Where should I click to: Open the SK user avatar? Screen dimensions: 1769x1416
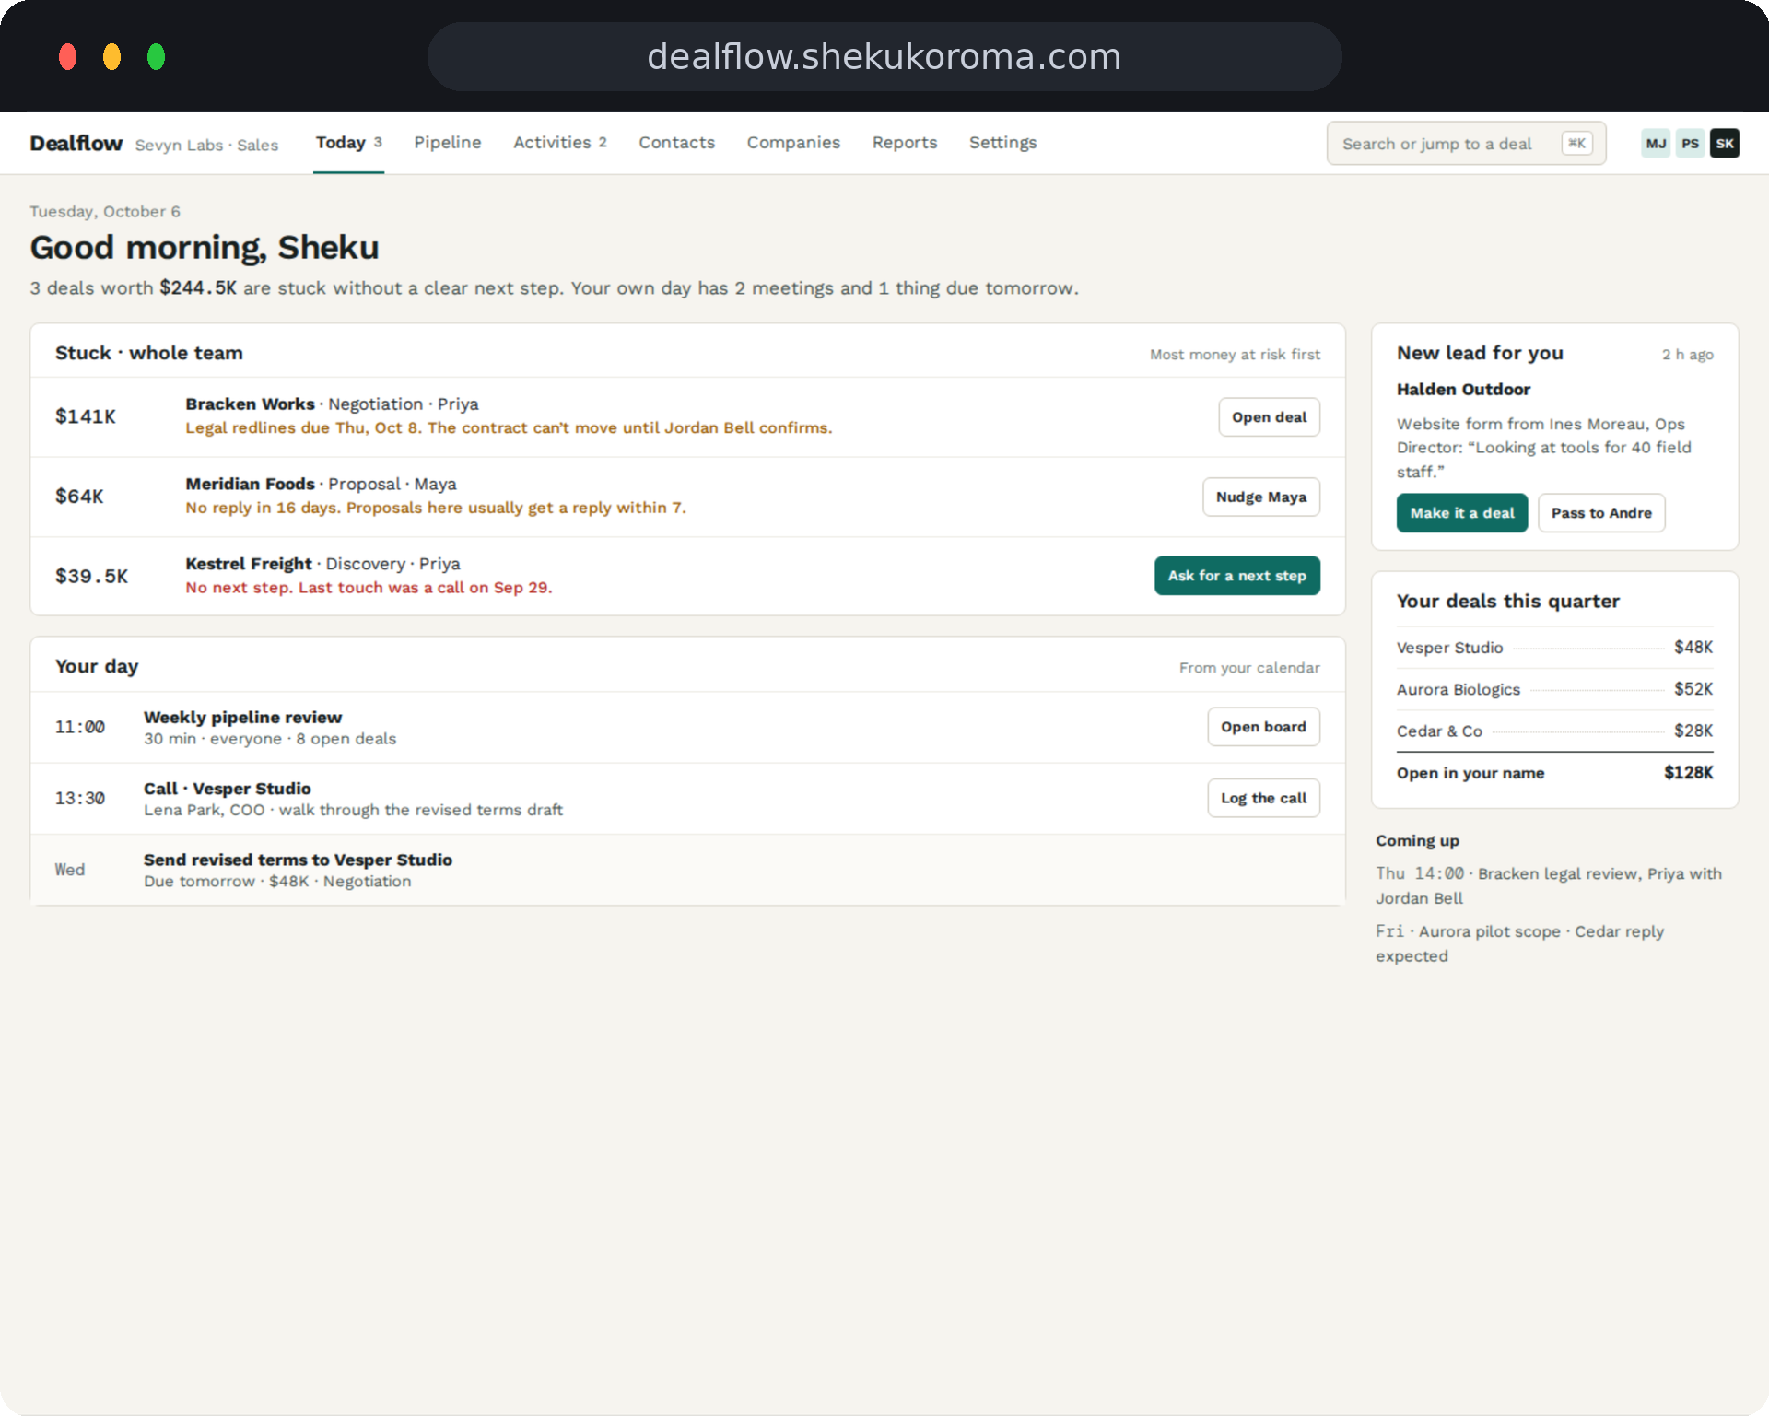click(x=1725, y=143)
